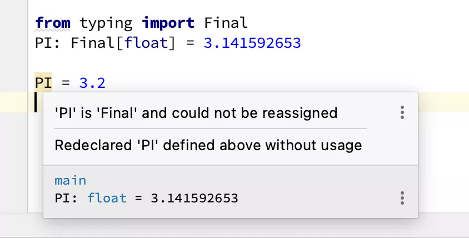
Task: Click the 'typing' module name in the import
Action: tap(106, 23)
